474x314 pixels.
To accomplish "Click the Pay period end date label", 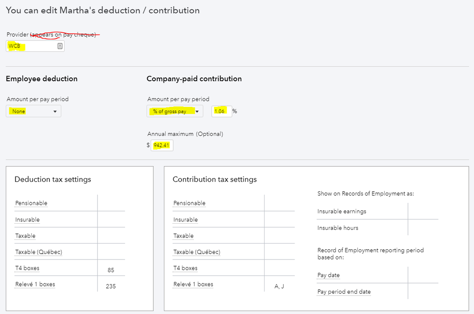I will (344, 292).
